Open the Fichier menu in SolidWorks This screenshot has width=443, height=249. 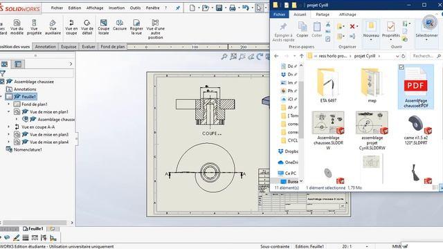57,8
